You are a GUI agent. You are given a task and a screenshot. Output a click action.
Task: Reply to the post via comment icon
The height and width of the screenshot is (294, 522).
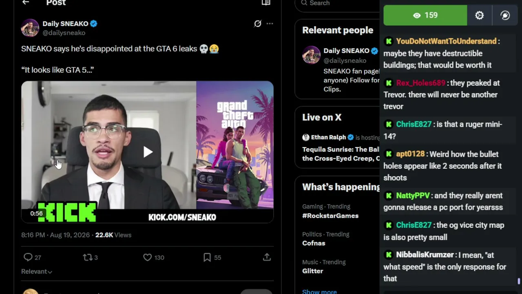click(x=28, y=257)
